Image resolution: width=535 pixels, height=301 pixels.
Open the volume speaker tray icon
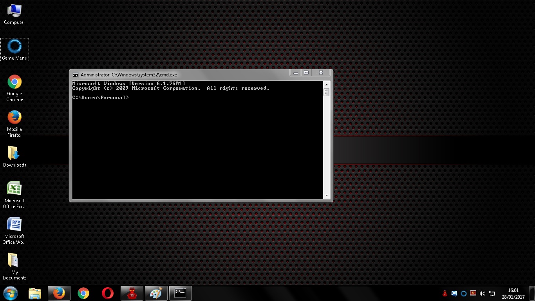pos(483,293)
